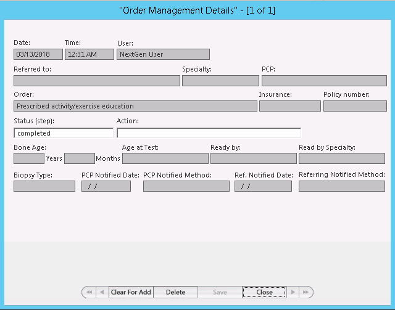Viewport: 395px width, 310px height.
Task: Click the Bone Age Months field
Action: [x=80, y=158]
